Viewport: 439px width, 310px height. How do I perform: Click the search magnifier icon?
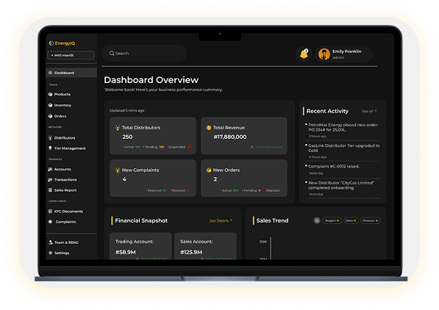tap(112, 53)
